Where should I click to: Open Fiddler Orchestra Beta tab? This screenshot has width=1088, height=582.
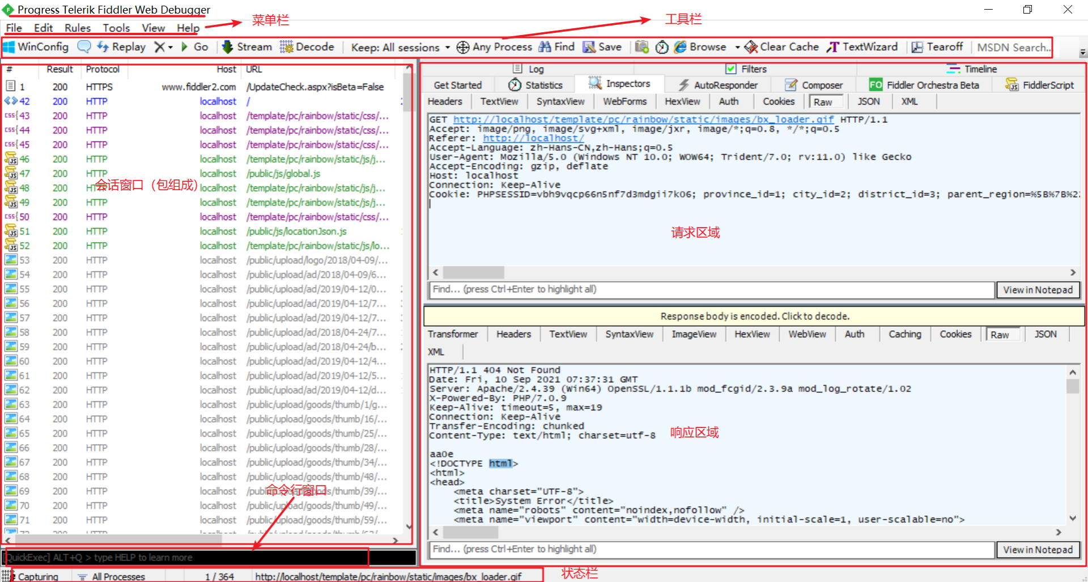pos(924,85)
